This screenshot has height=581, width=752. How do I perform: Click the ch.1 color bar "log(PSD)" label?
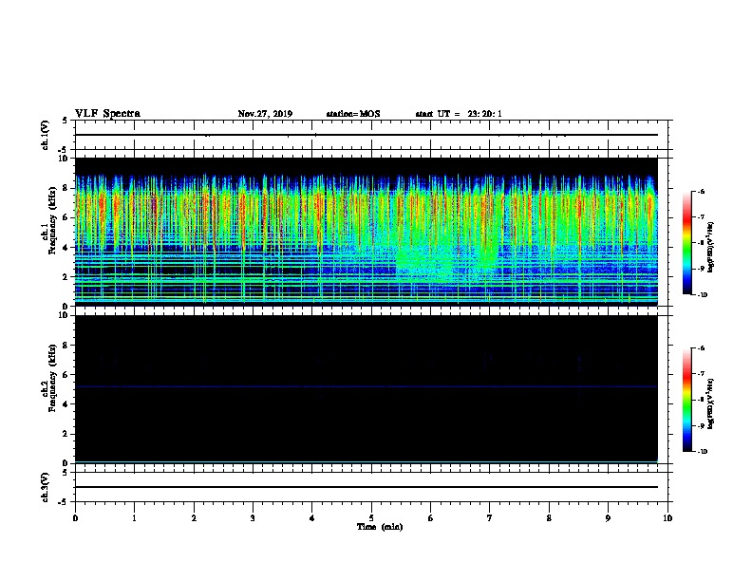(x=710, y=247)
